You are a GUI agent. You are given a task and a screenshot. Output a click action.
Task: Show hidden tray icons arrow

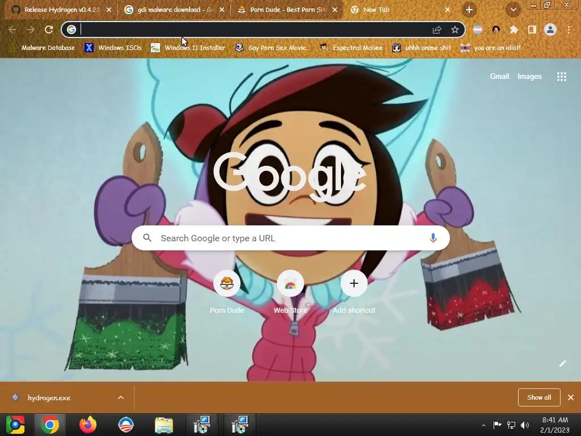click(483, 425)
